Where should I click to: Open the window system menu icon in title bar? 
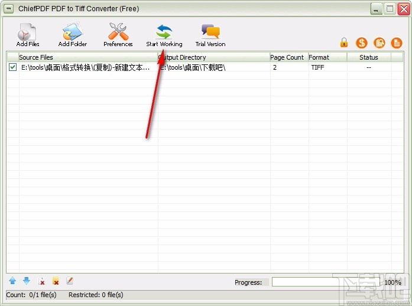[9, 9]
